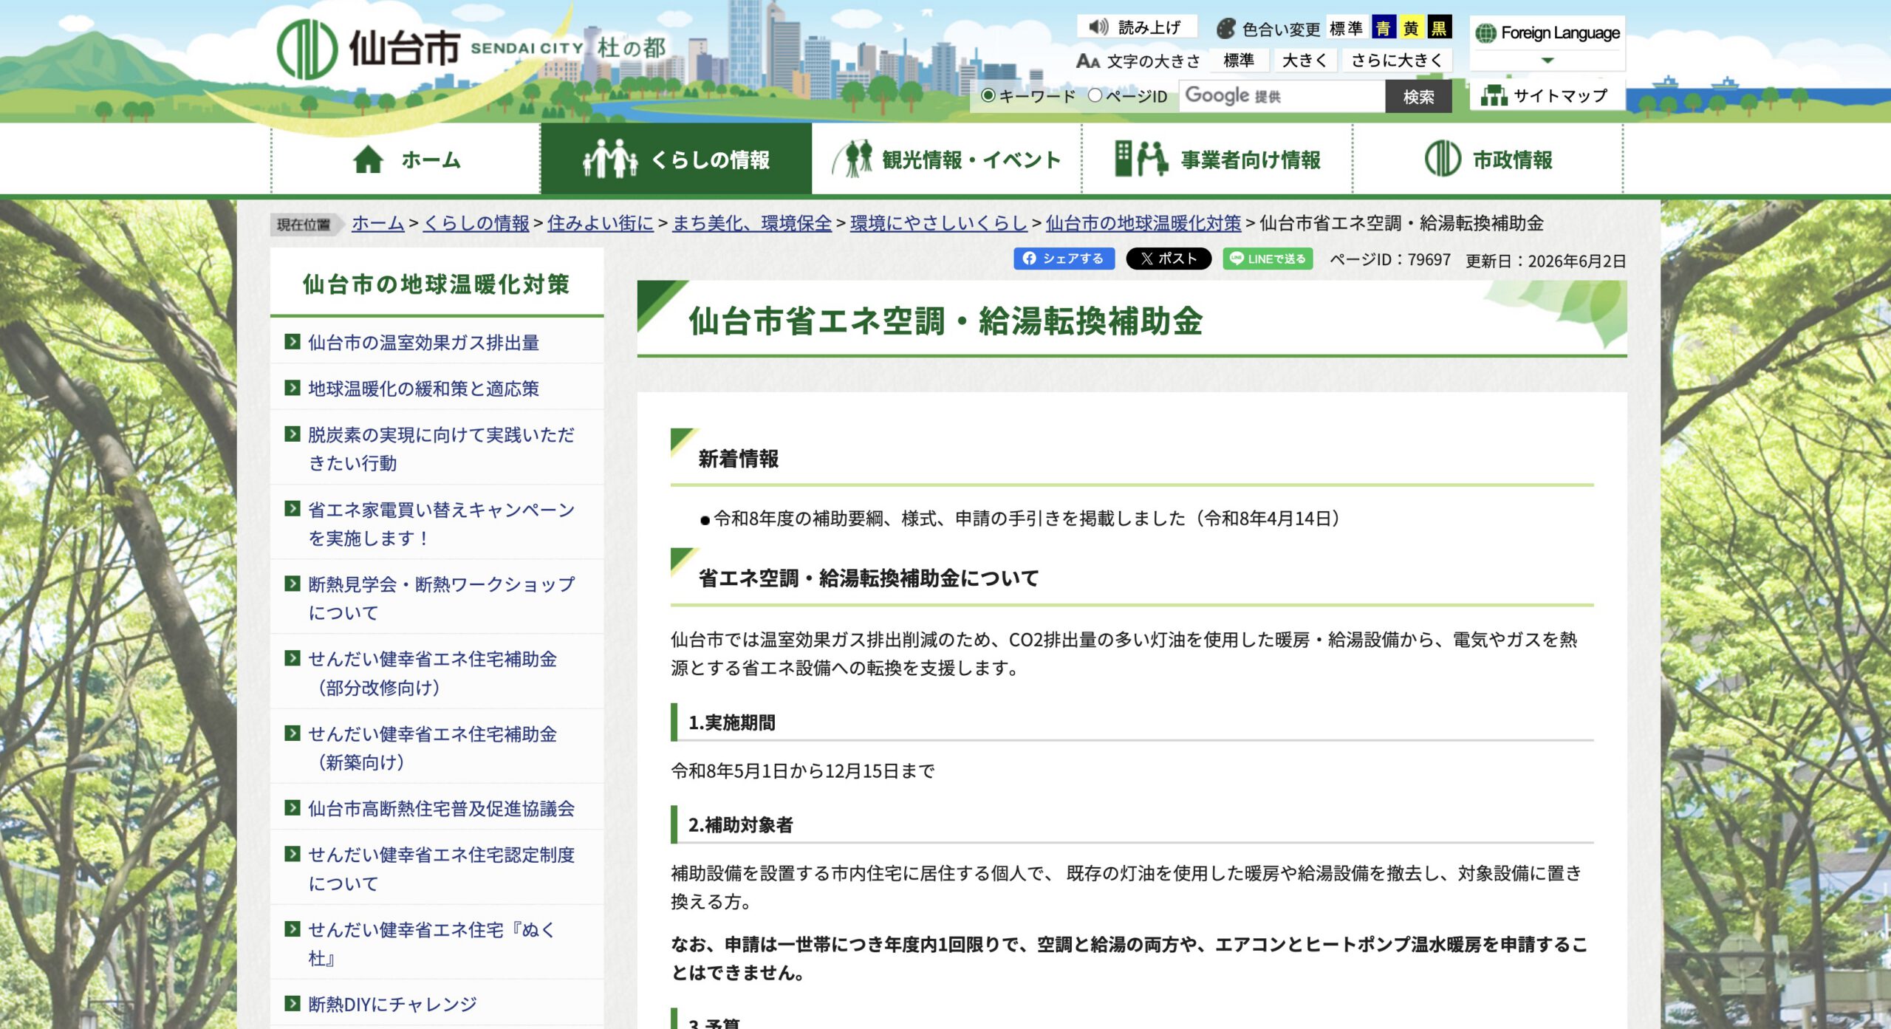Click arrow icon beside 脱炭素の実現に向けて

pyautogui.click(x=293, y=434)
